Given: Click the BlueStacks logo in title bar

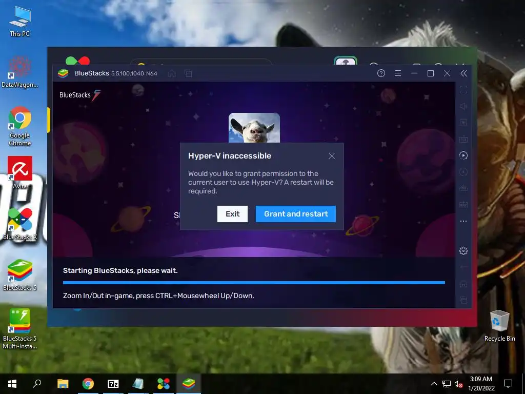Looking at the screenshot, I should 63,73.
